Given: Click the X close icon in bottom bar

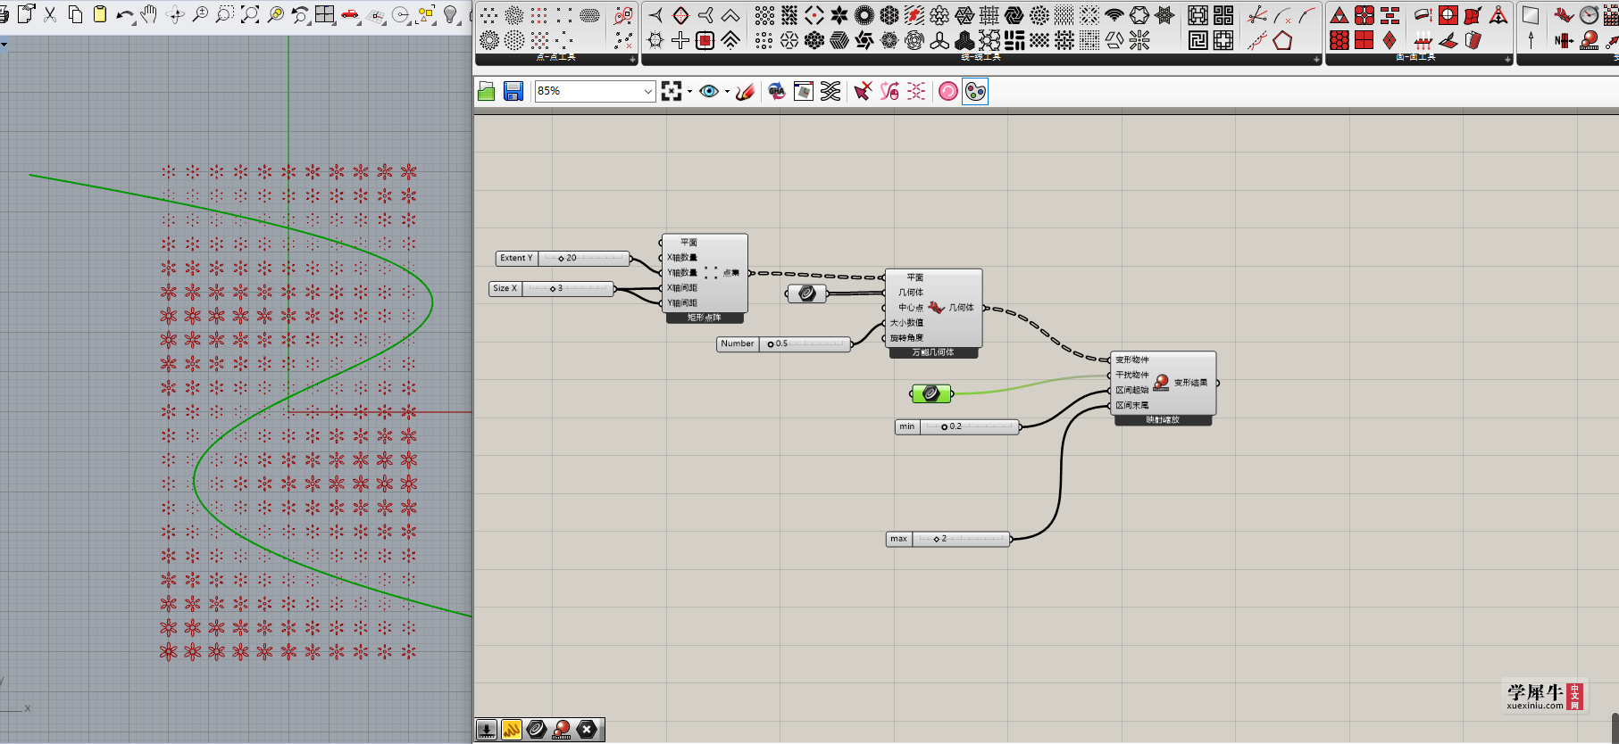Looking at the screenshot, I should (587, 730).
